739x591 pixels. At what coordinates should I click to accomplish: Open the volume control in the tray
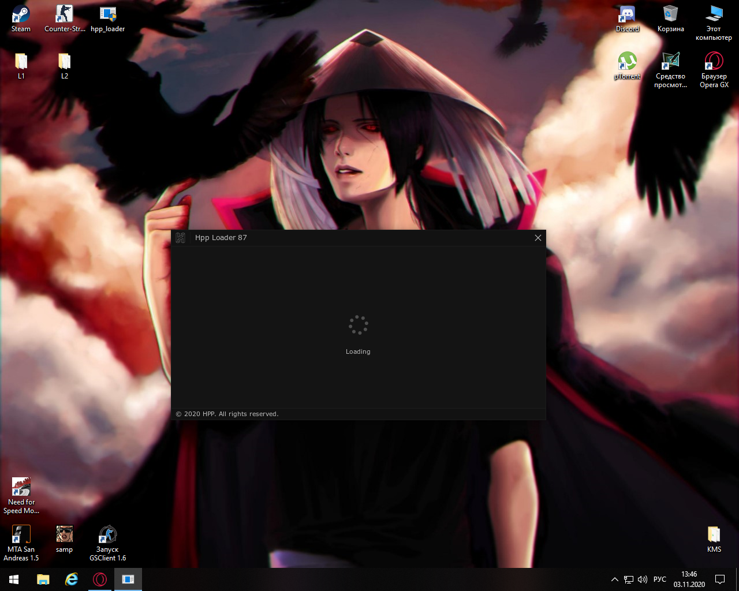tap(643, 579)
